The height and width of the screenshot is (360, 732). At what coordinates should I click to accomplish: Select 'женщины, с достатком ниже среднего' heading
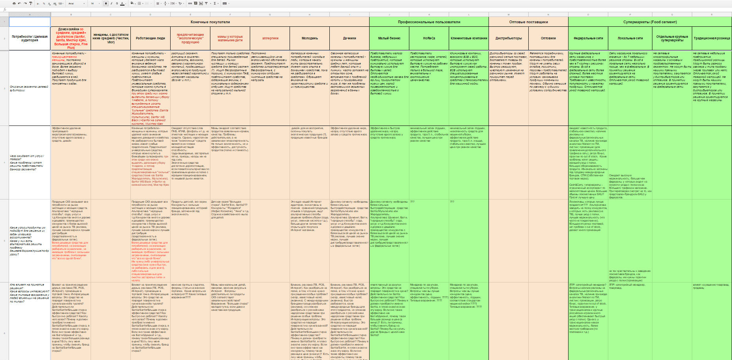click(111, 38)
